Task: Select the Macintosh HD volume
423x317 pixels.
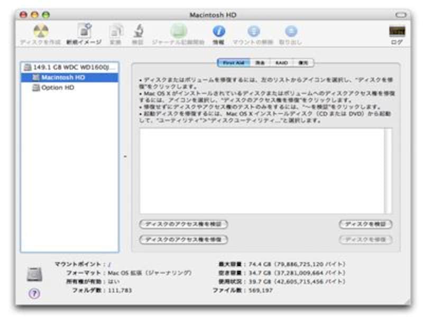Action: 70,77
